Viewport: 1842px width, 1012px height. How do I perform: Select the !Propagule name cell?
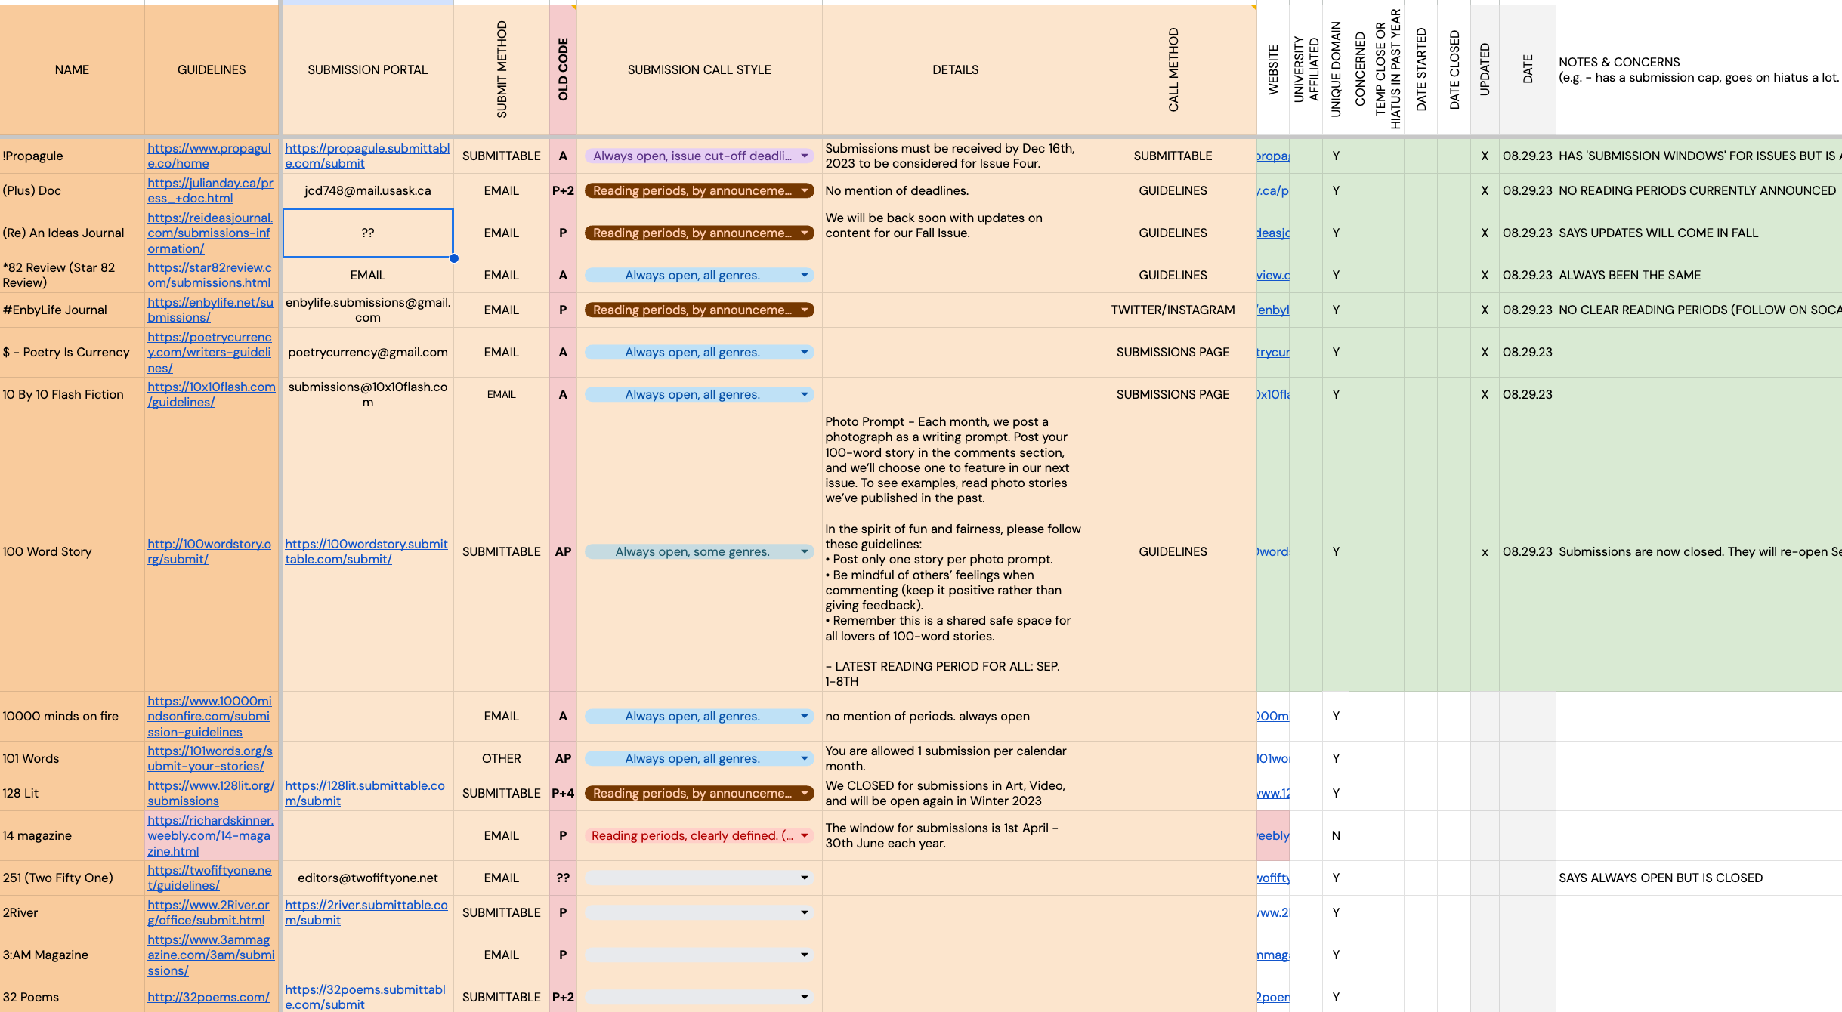[72, 156]
